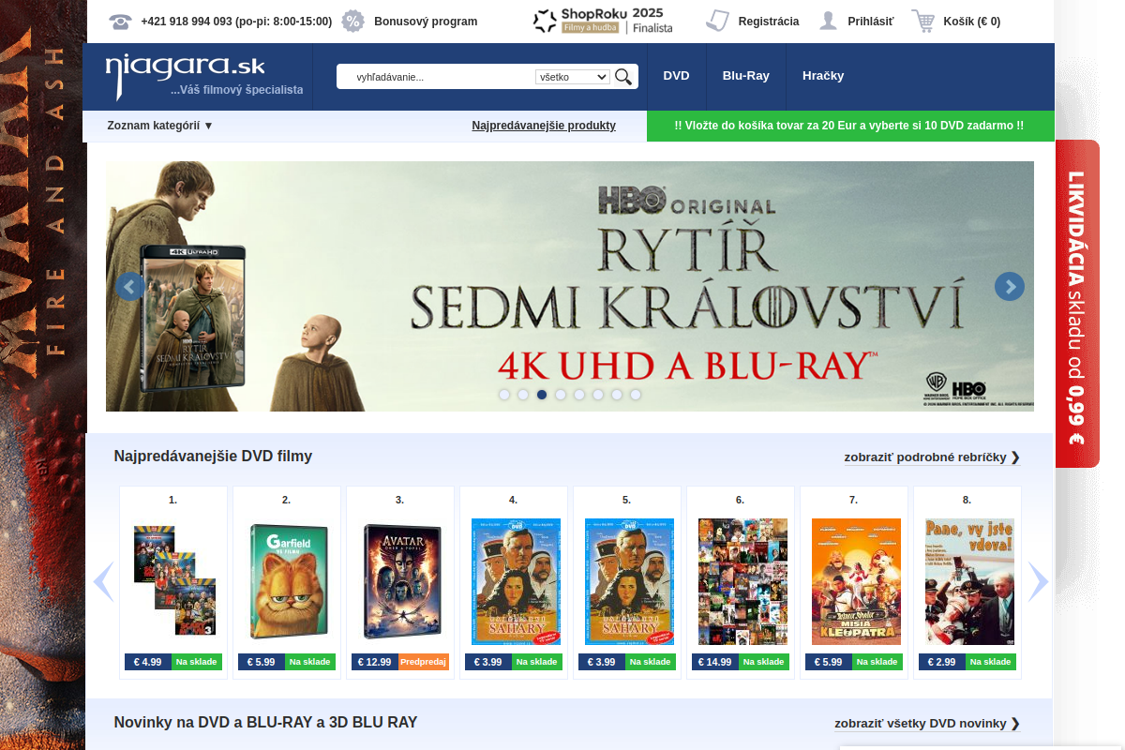Click the green 10 DVD zadarmo promo bar

tap(850, 126)
